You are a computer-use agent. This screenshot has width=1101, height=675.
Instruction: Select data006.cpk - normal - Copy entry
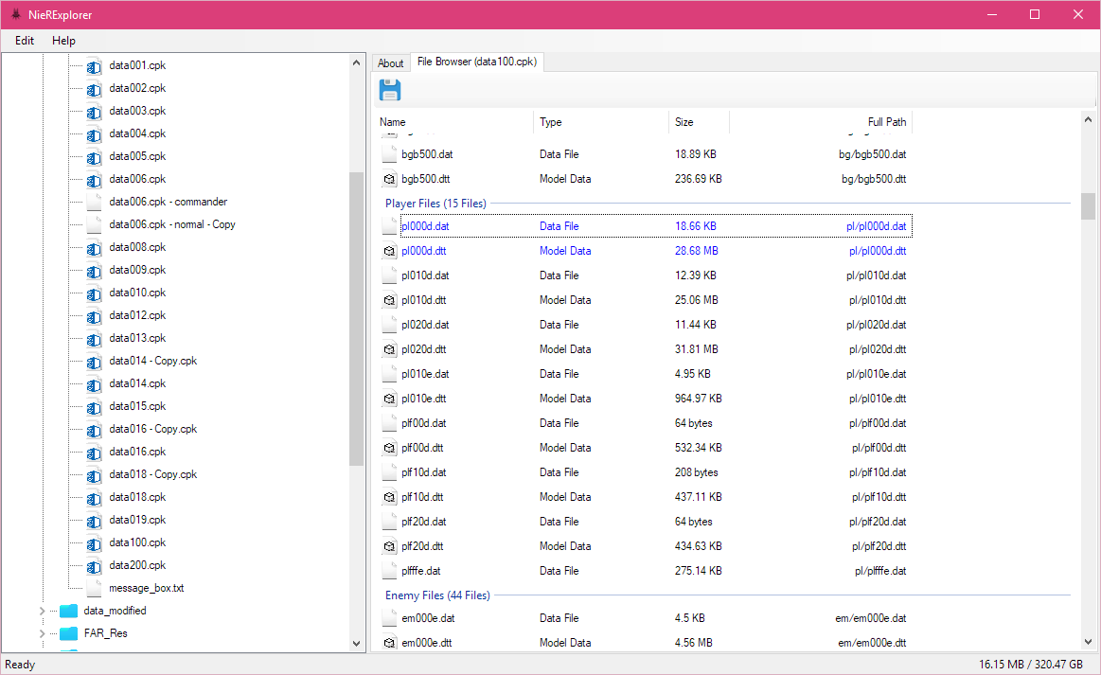pos(172,224)
